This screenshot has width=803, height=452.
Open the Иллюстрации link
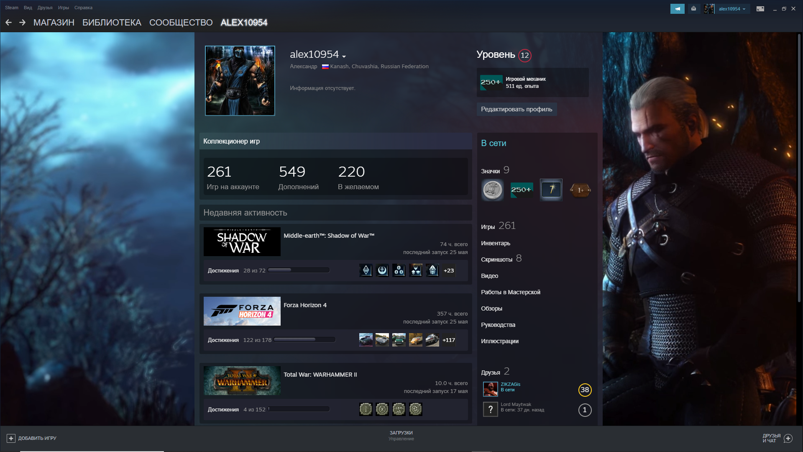point(500,341)
